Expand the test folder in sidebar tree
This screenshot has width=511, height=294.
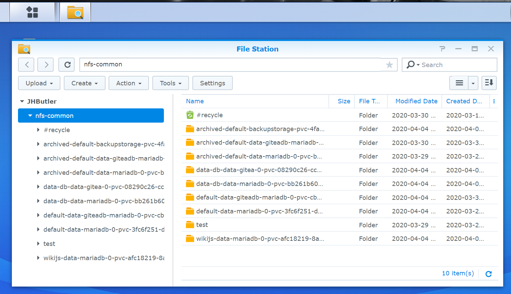point(38,244)
